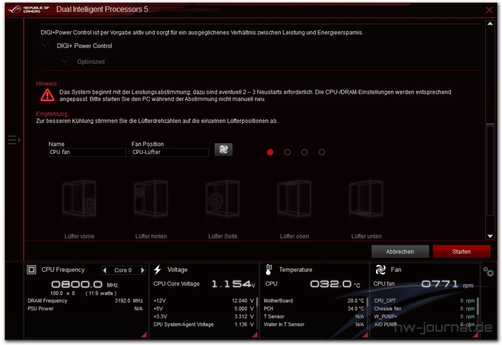502x345 pixels.
Task: Click the Fan list scrollbar
Action: [478, 306]
